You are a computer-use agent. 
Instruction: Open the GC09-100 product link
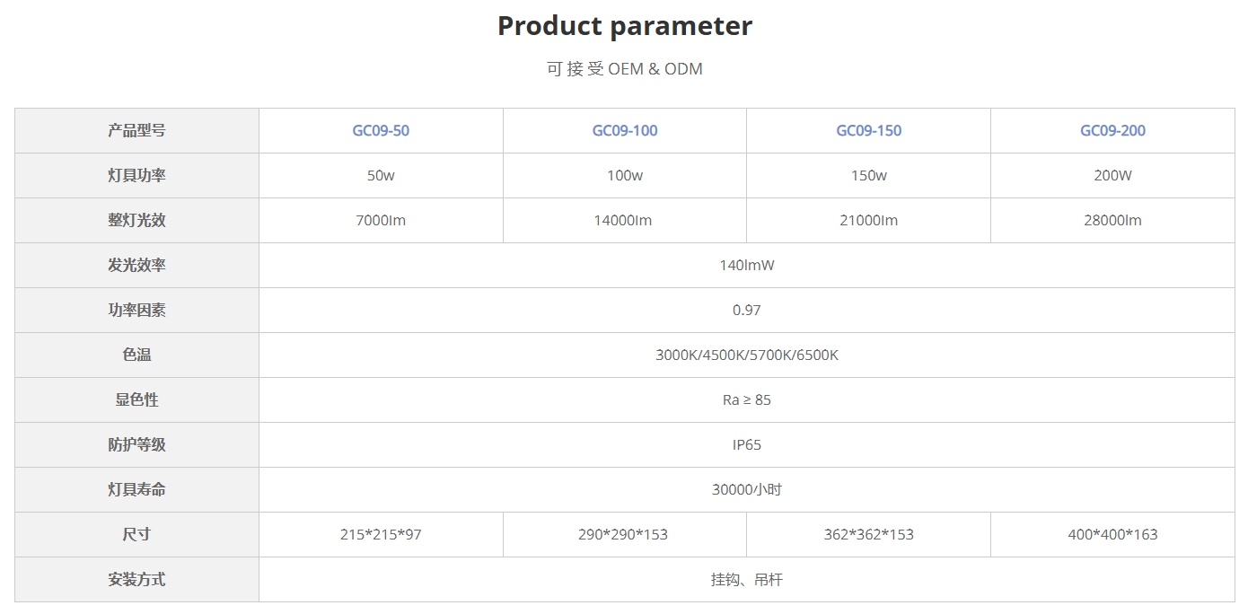point(625,130)
